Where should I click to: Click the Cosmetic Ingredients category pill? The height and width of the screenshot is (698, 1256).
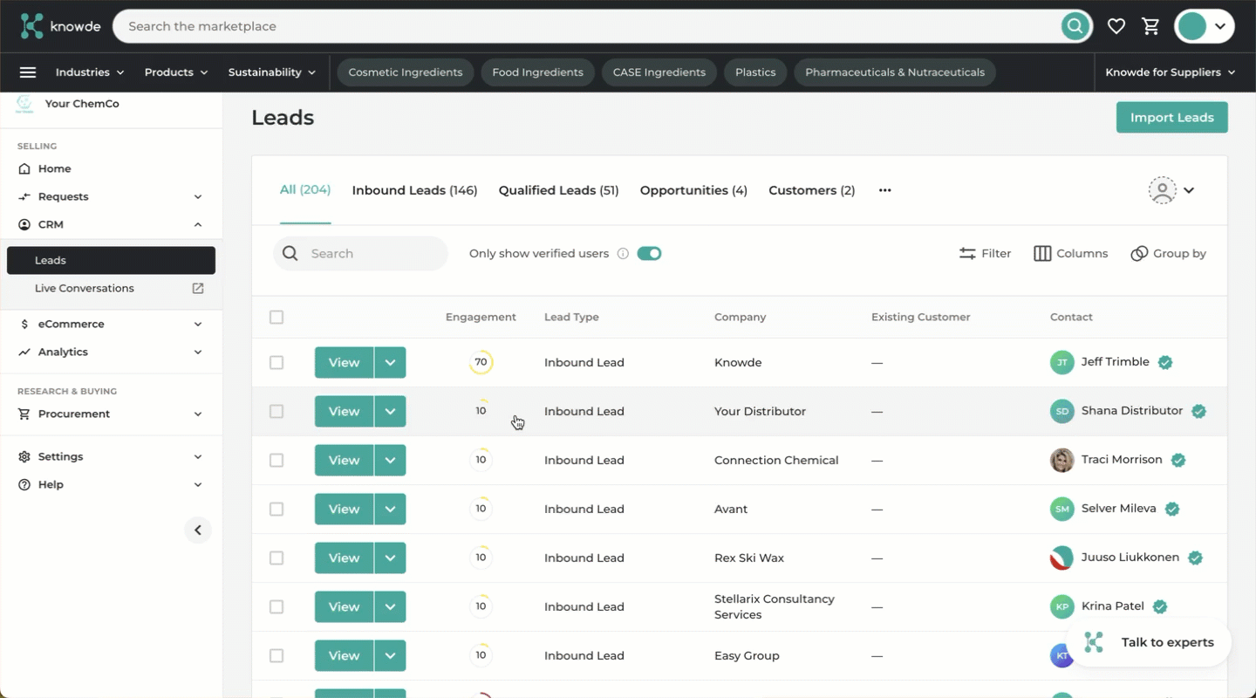[x=406, y=72]
